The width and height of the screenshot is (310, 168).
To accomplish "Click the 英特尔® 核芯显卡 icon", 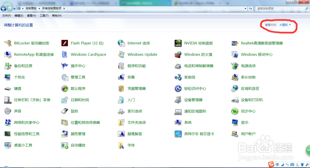I will 178,134.
